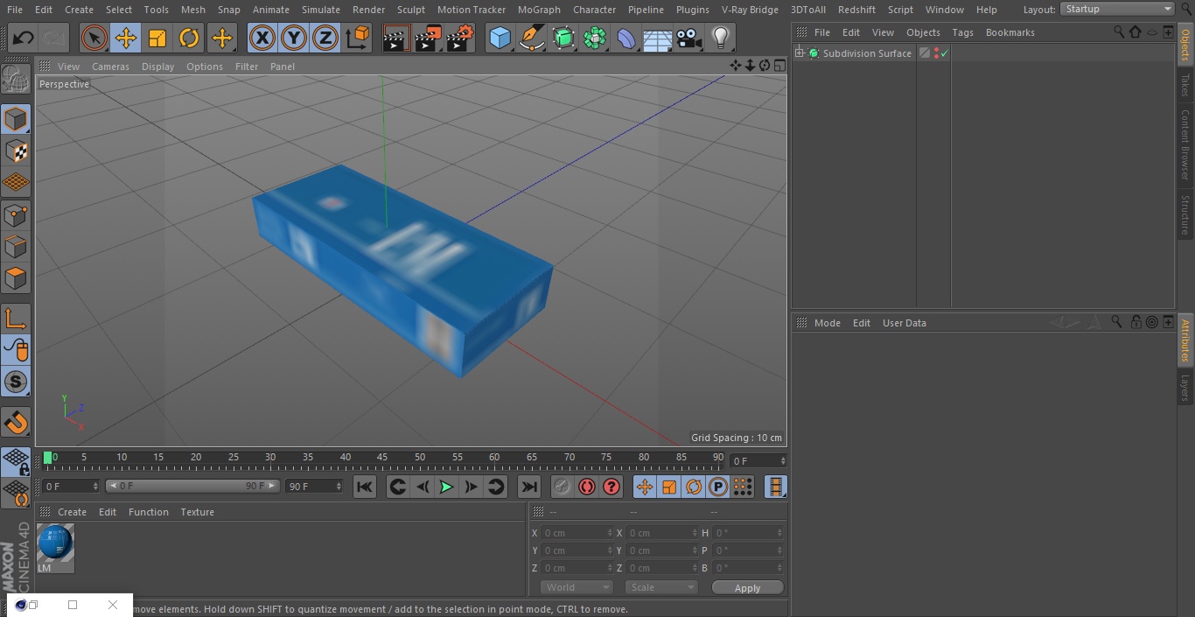
Task: Add a Camera object
Action: click(x=689, y=38)
